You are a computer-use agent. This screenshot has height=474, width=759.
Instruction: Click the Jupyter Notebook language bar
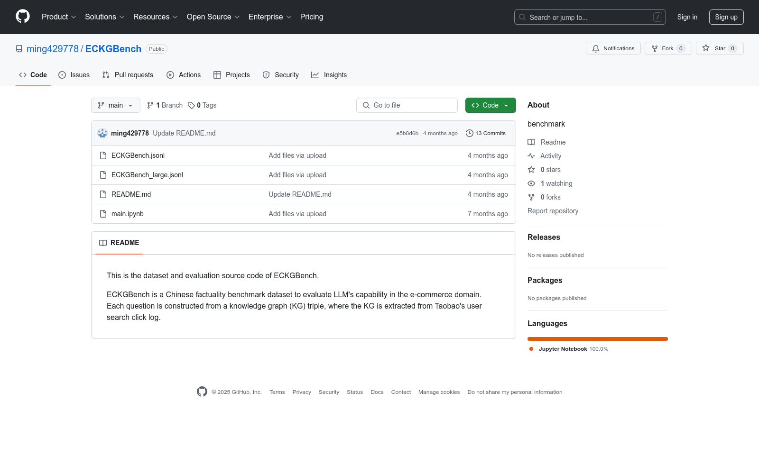598,339
